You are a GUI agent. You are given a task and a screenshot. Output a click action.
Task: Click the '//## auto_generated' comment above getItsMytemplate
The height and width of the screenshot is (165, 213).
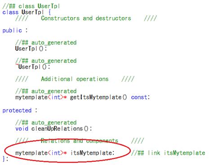pos(46,91)
